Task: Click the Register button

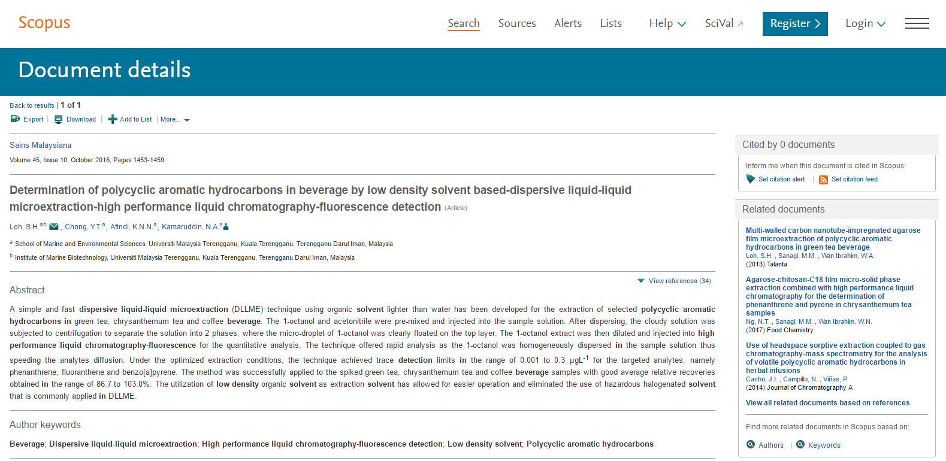Action: click(x=795, y=24)
